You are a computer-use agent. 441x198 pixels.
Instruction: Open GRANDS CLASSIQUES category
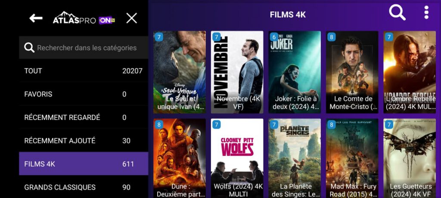pyautogui.click(x=84, y=187)
